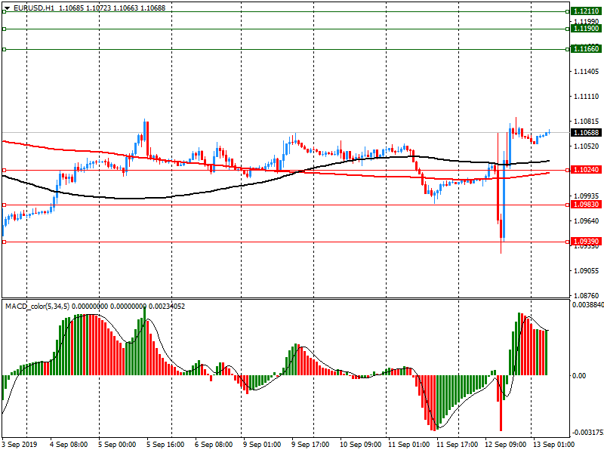Click the MACD 0.00 scale value

coord(579,375)
